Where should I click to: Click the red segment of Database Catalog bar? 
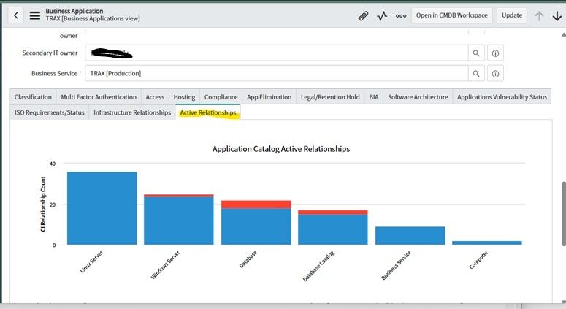coord(333,213)
